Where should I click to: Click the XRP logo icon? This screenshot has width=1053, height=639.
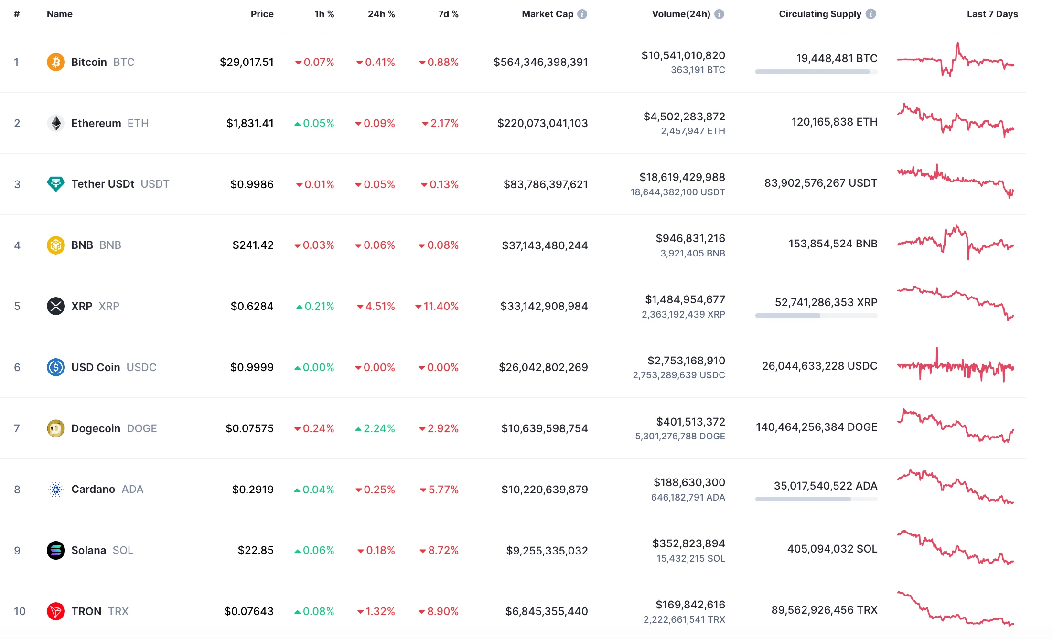(55, 306)
